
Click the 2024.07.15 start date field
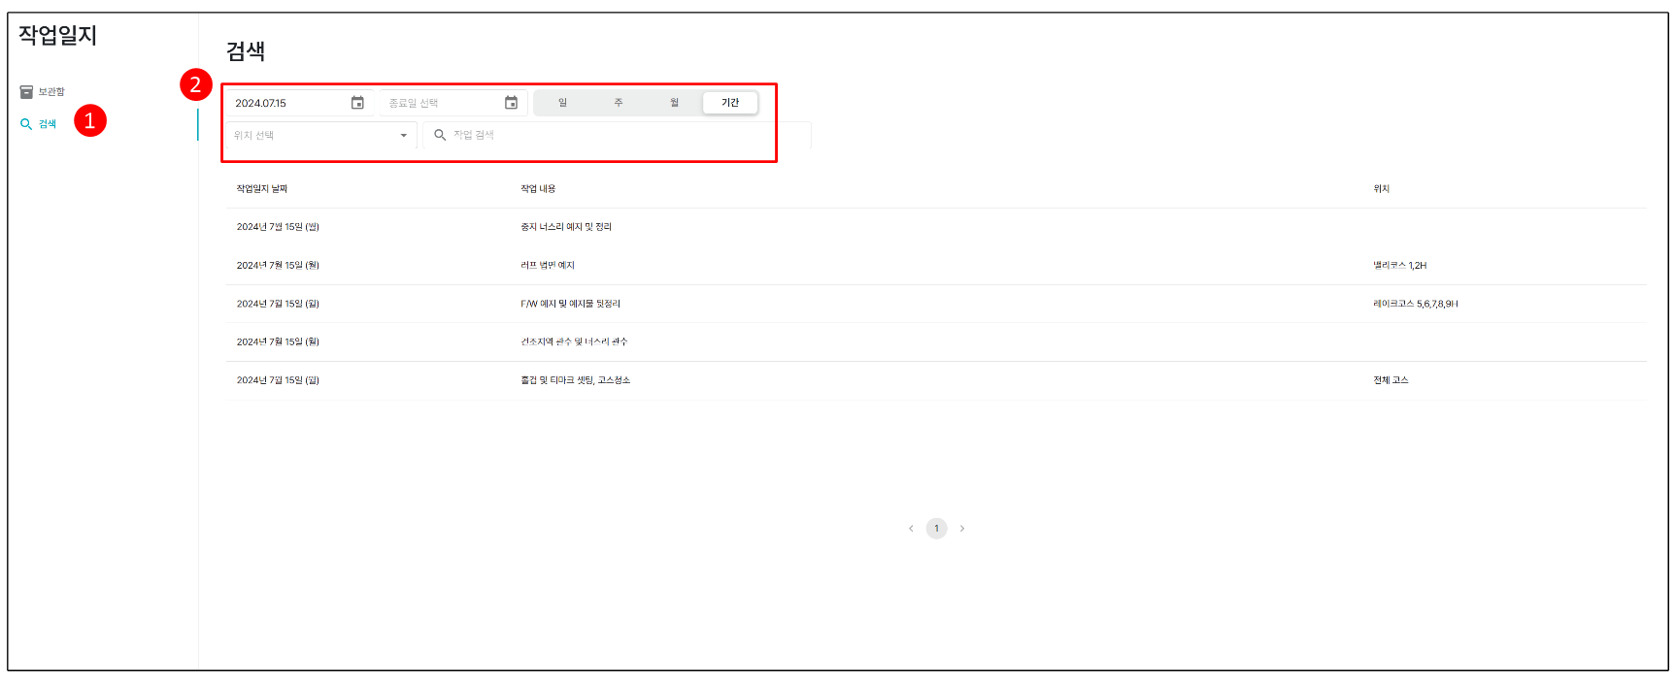pos(286,103)
